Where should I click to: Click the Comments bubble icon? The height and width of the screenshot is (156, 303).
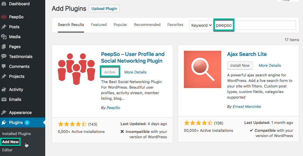coord(4,66)
